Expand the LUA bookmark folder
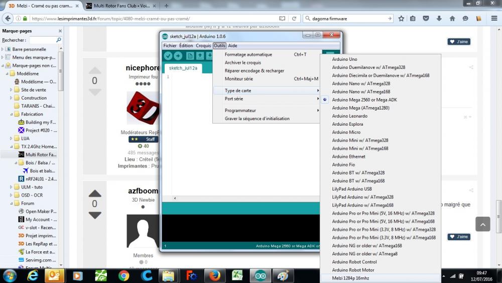The image size is (502, 283). 11,138
